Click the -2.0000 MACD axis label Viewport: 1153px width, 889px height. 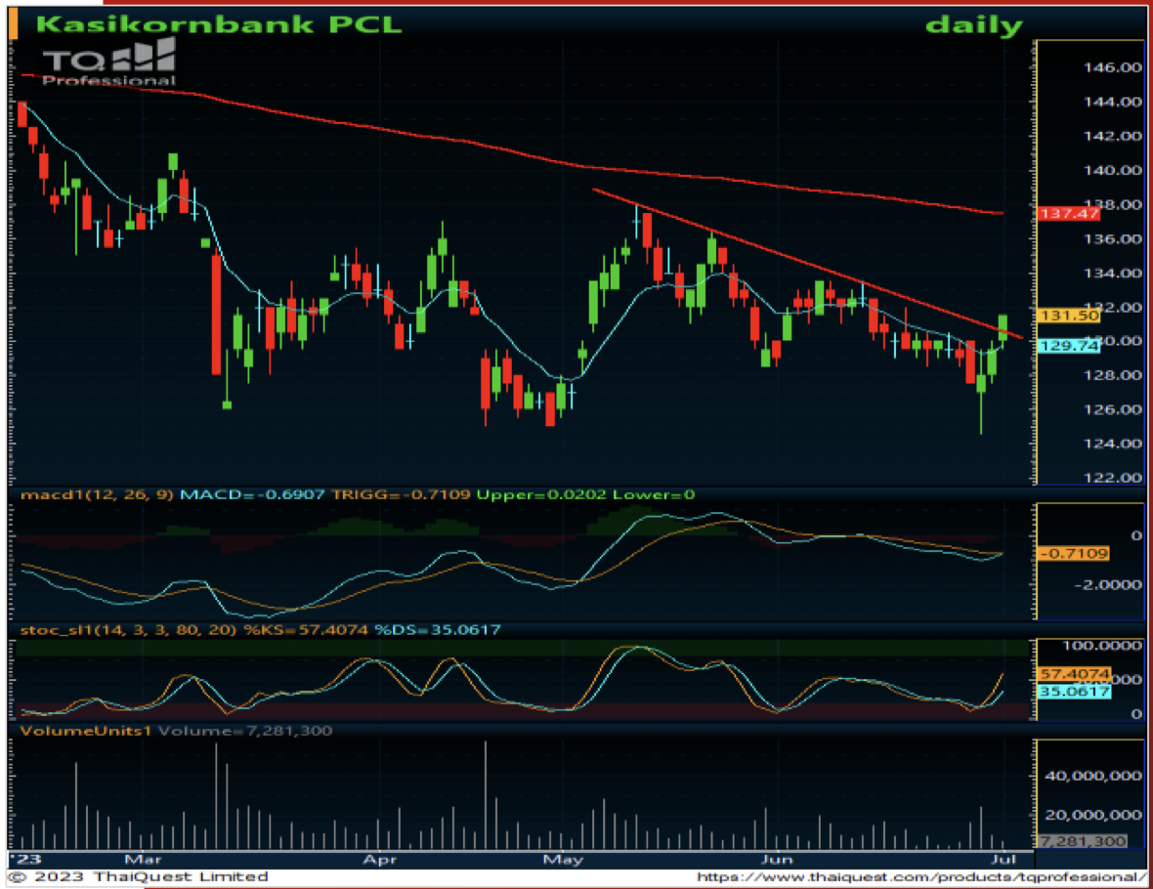coord(1109,584)
